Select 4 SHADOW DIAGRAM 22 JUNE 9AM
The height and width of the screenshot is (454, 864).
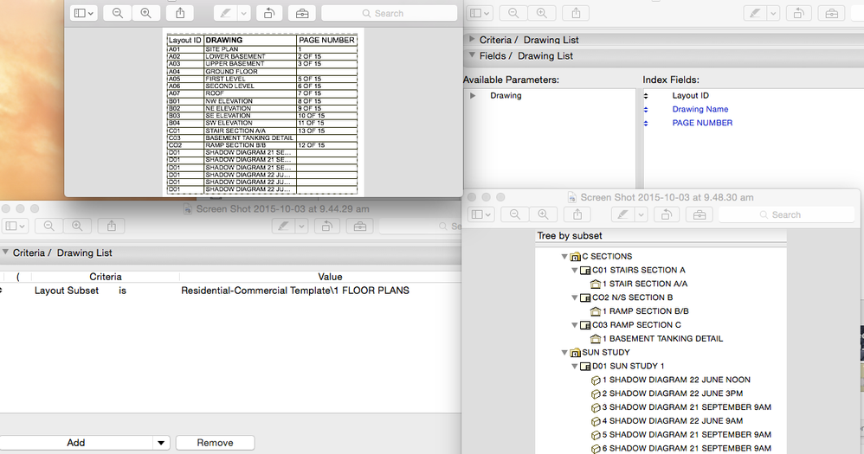click(x=672, y=420)
